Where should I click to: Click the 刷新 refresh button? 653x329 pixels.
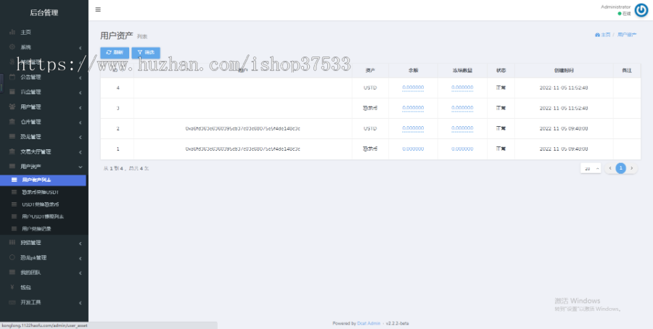tap(115, 53)
